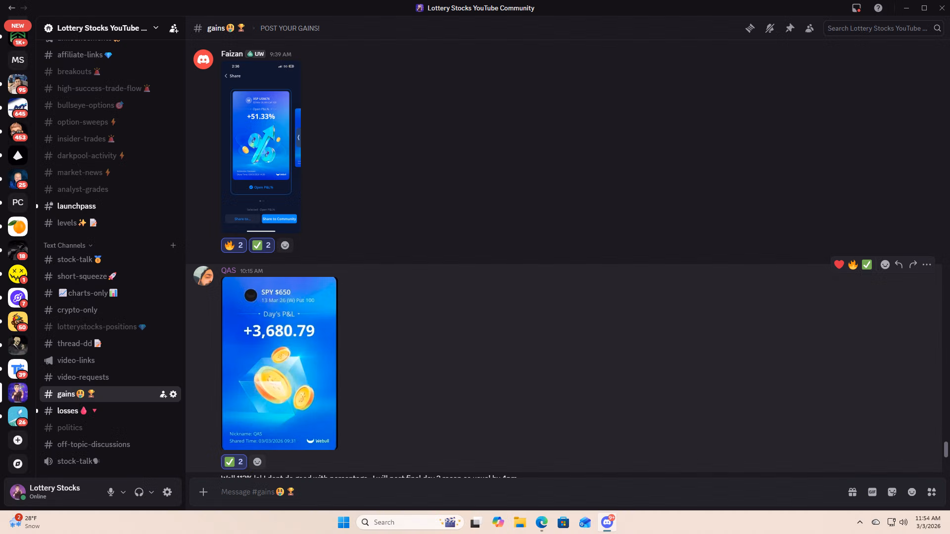This screenshot has width=950, height=534.
Task: Click Add a Server plus button
Action: point(18,440)
